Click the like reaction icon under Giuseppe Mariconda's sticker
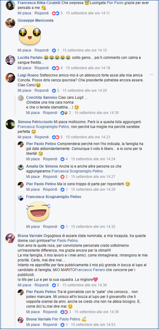The height and width of the screenshot is (329, 159). pos(54,50)
